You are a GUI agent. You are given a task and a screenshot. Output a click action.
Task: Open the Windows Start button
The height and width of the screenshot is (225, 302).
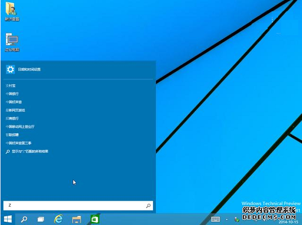click(8, 219)
